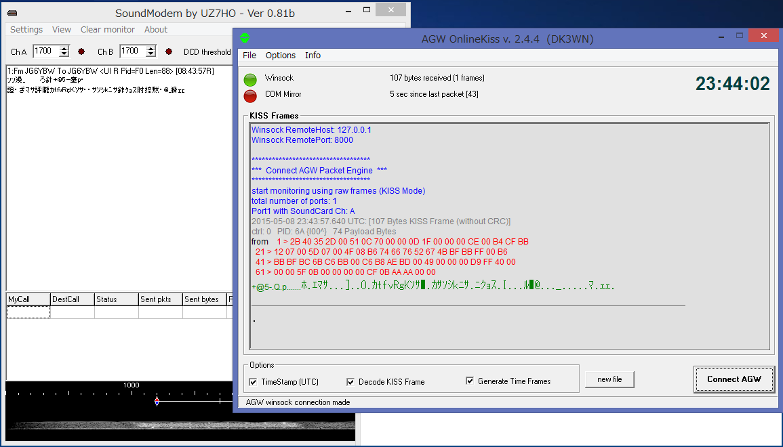Open the Info menu in AGW OnlineKiss

[x=313, y=56]
